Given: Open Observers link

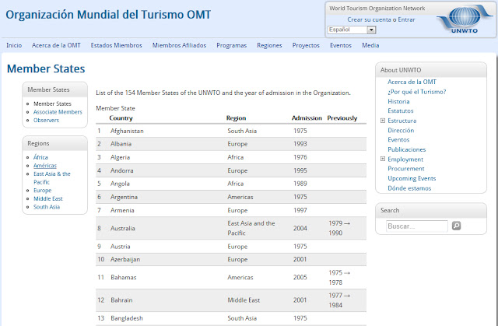Looking at the screenshot, I should [x=47, y=121].
